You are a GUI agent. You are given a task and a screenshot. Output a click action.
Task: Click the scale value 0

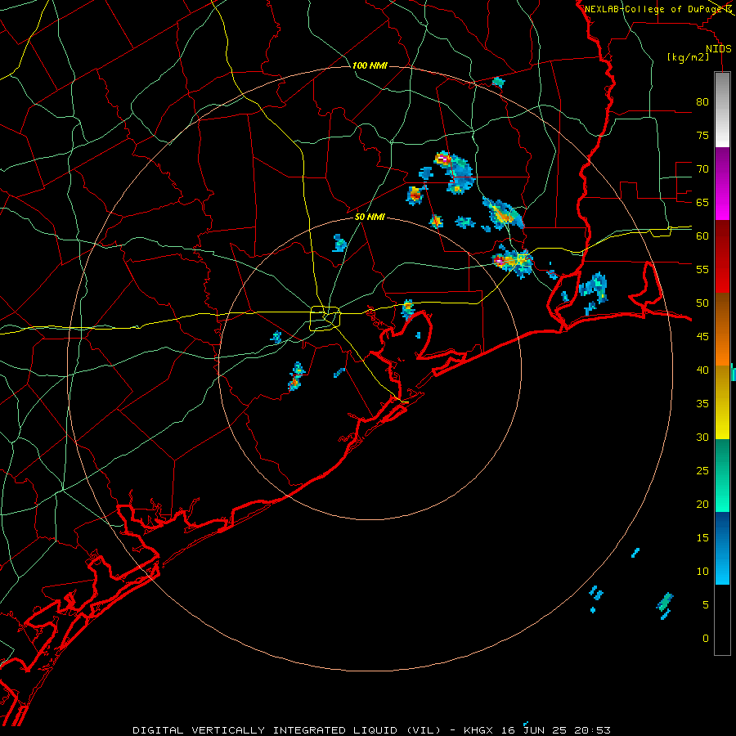pos(706,639)
